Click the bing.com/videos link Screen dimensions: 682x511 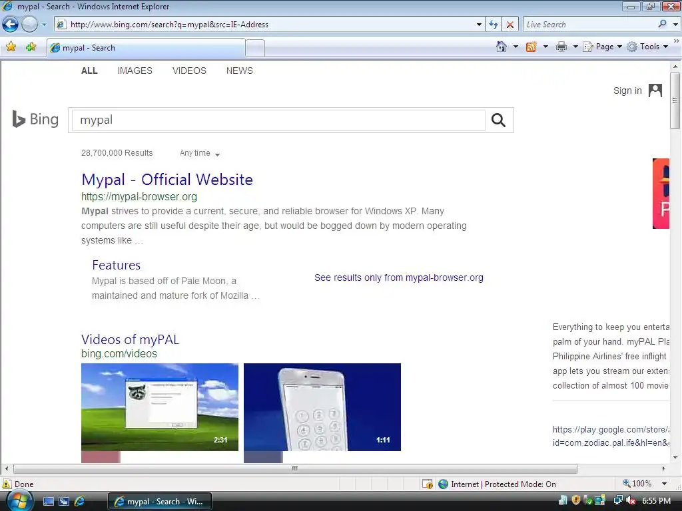pyautogui.click(x=119, y=354)
